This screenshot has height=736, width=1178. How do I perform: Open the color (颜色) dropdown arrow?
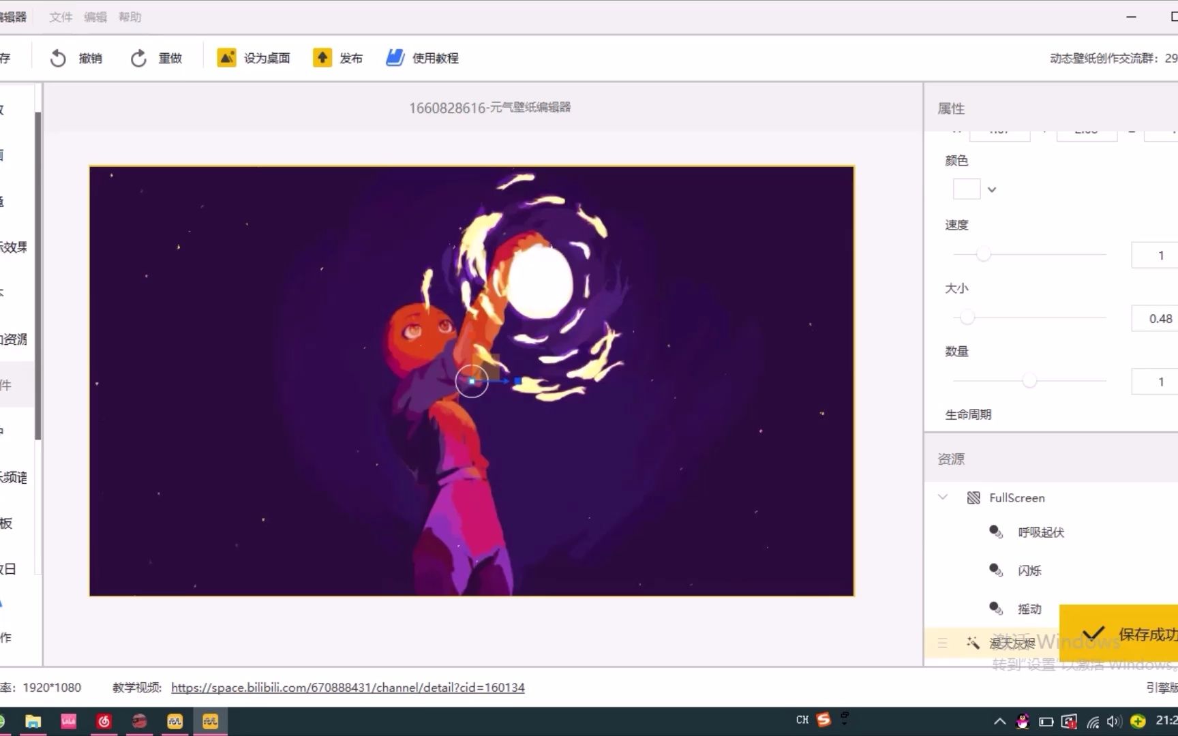992,189
